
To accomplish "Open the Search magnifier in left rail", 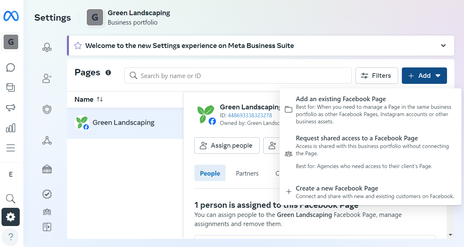I will click(11, 199).
